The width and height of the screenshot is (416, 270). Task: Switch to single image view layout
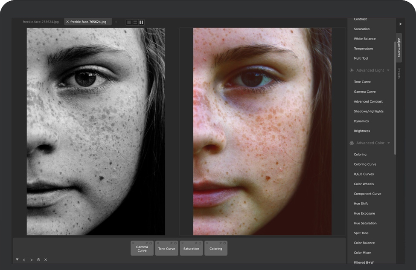coord(129,22)
